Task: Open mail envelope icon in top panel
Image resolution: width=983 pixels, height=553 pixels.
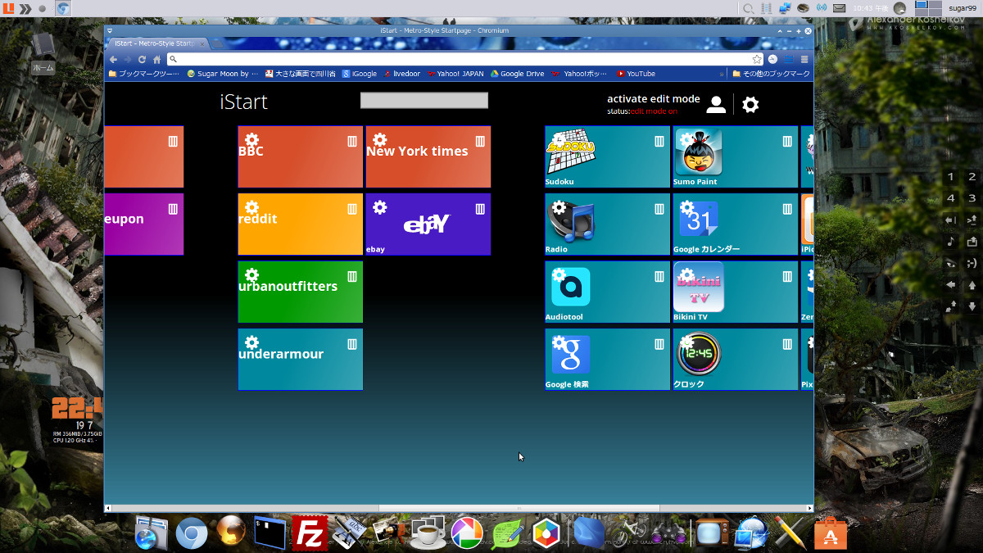Action: click(x=840, y=8)
